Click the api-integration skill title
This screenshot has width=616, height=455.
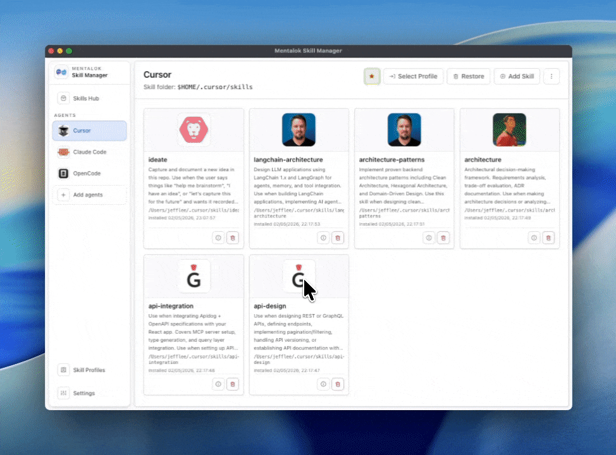[171, 306]
